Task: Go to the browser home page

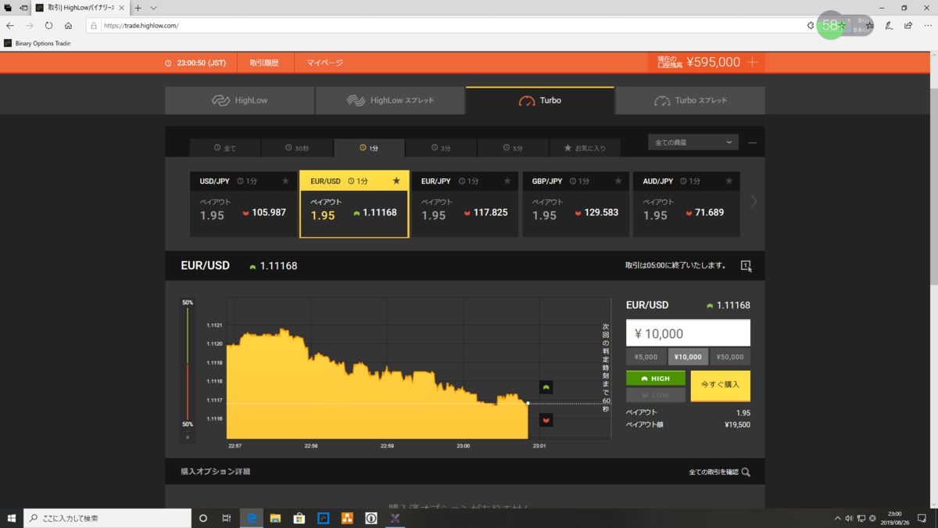Action: pyautogui.click(x=68, y=26)
